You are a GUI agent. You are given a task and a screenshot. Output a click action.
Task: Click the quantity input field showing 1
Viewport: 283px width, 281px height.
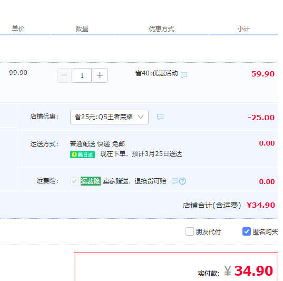82,75
